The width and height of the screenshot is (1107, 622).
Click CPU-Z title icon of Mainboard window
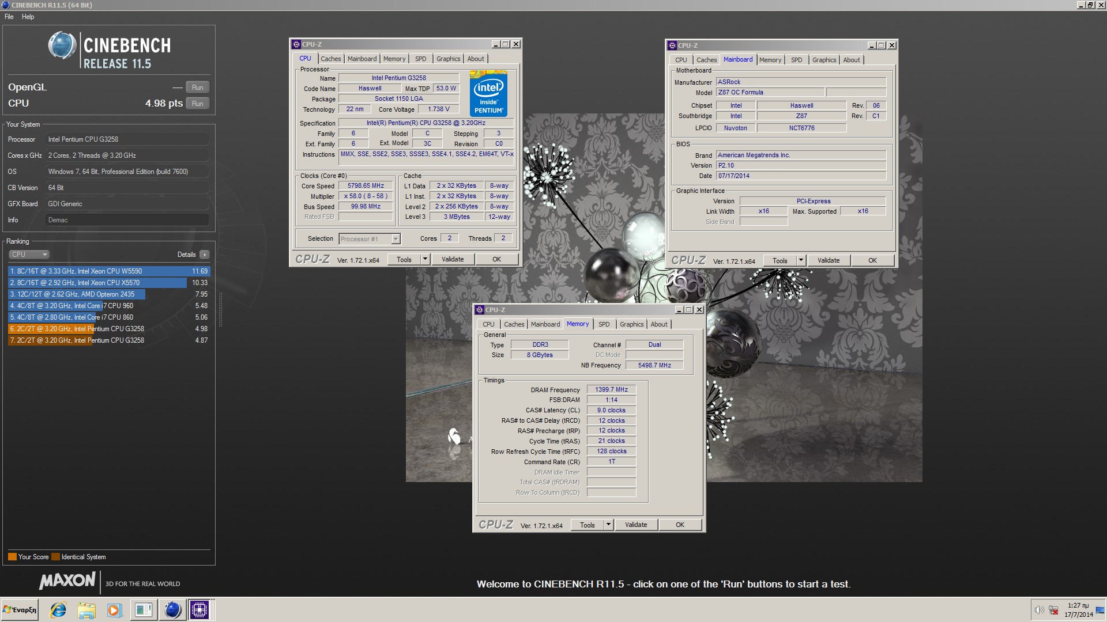coord(672,45)
